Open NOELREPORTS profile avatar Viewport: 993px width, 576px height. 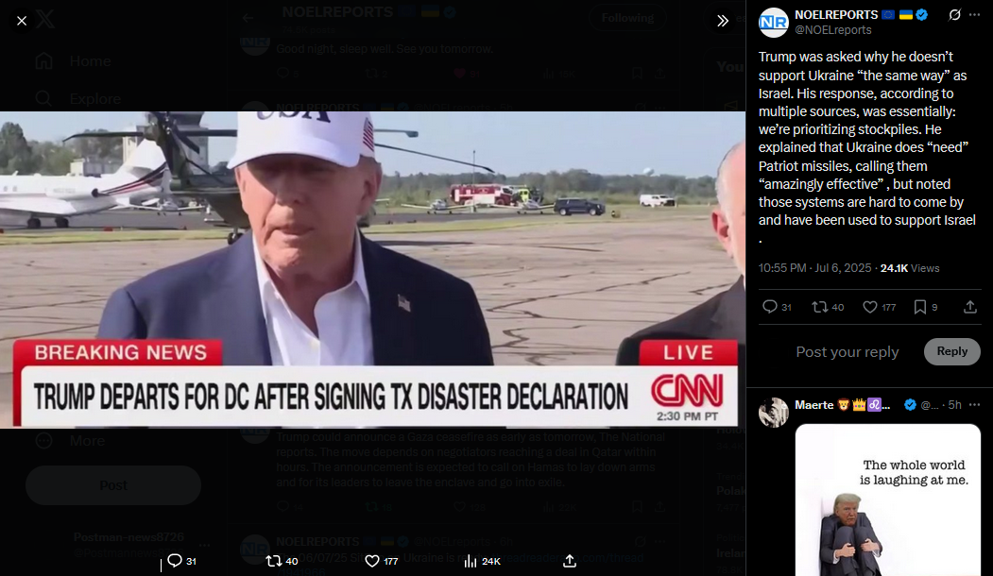[x=773, y=23]
